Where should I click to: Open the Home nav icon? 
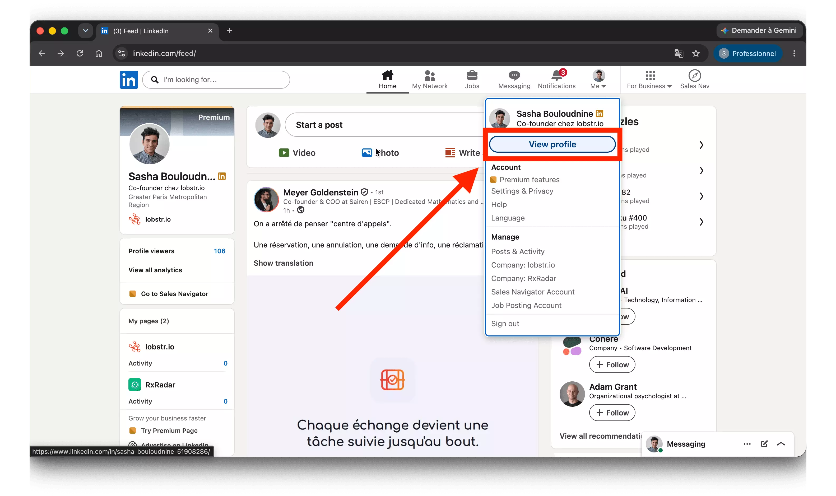(x=387, y=76)
